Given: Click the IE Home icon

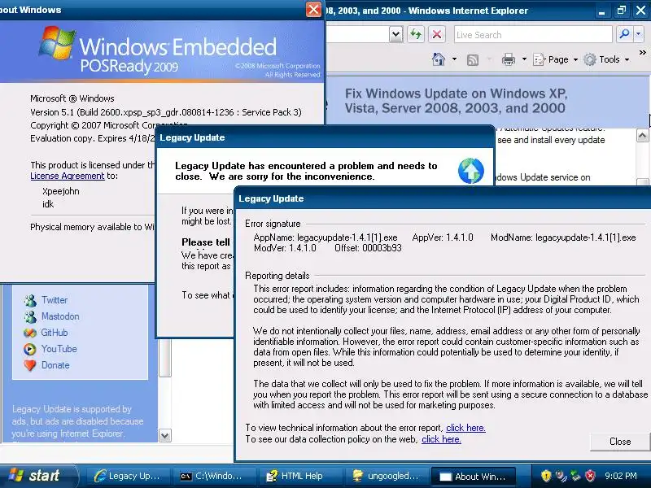Looking at the screenshot, I should (x=439, y=59).
